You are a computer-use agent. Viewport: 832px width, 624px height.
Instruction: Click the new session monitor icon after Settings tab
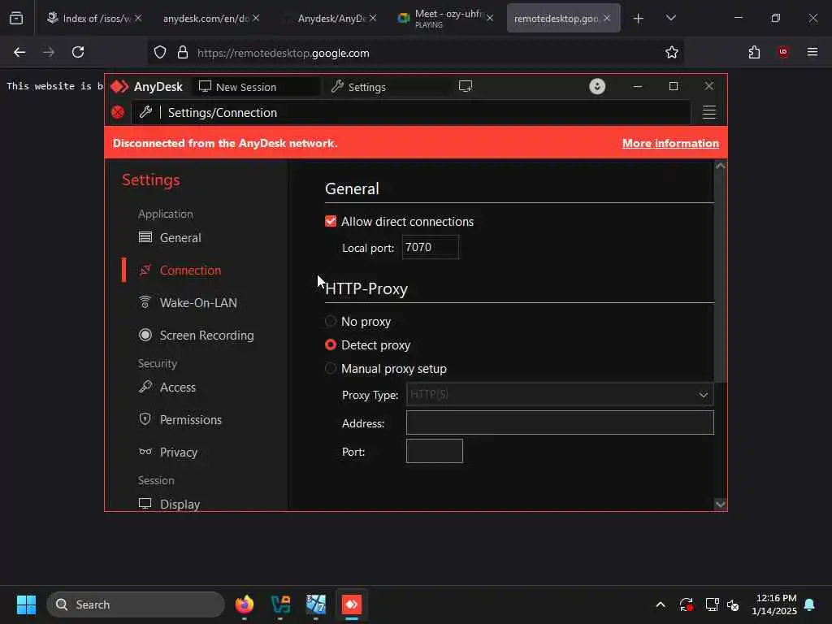pos(466,86)
